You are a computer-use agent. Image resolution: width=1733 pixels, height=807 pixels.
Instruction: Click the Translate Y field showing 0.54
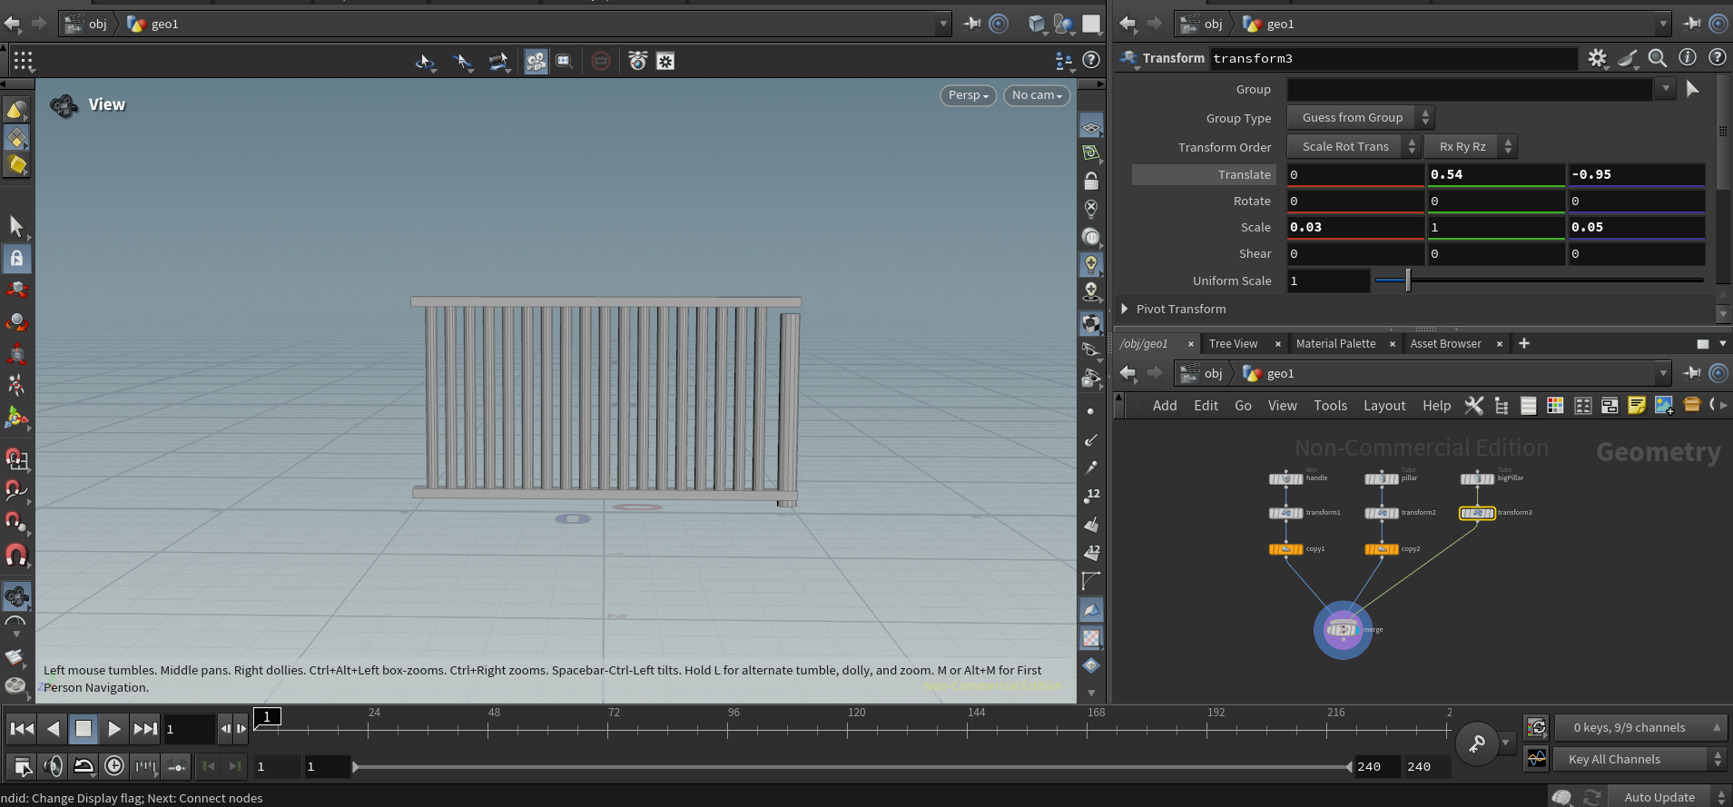pyautogui.click(x=1495, y=174)
